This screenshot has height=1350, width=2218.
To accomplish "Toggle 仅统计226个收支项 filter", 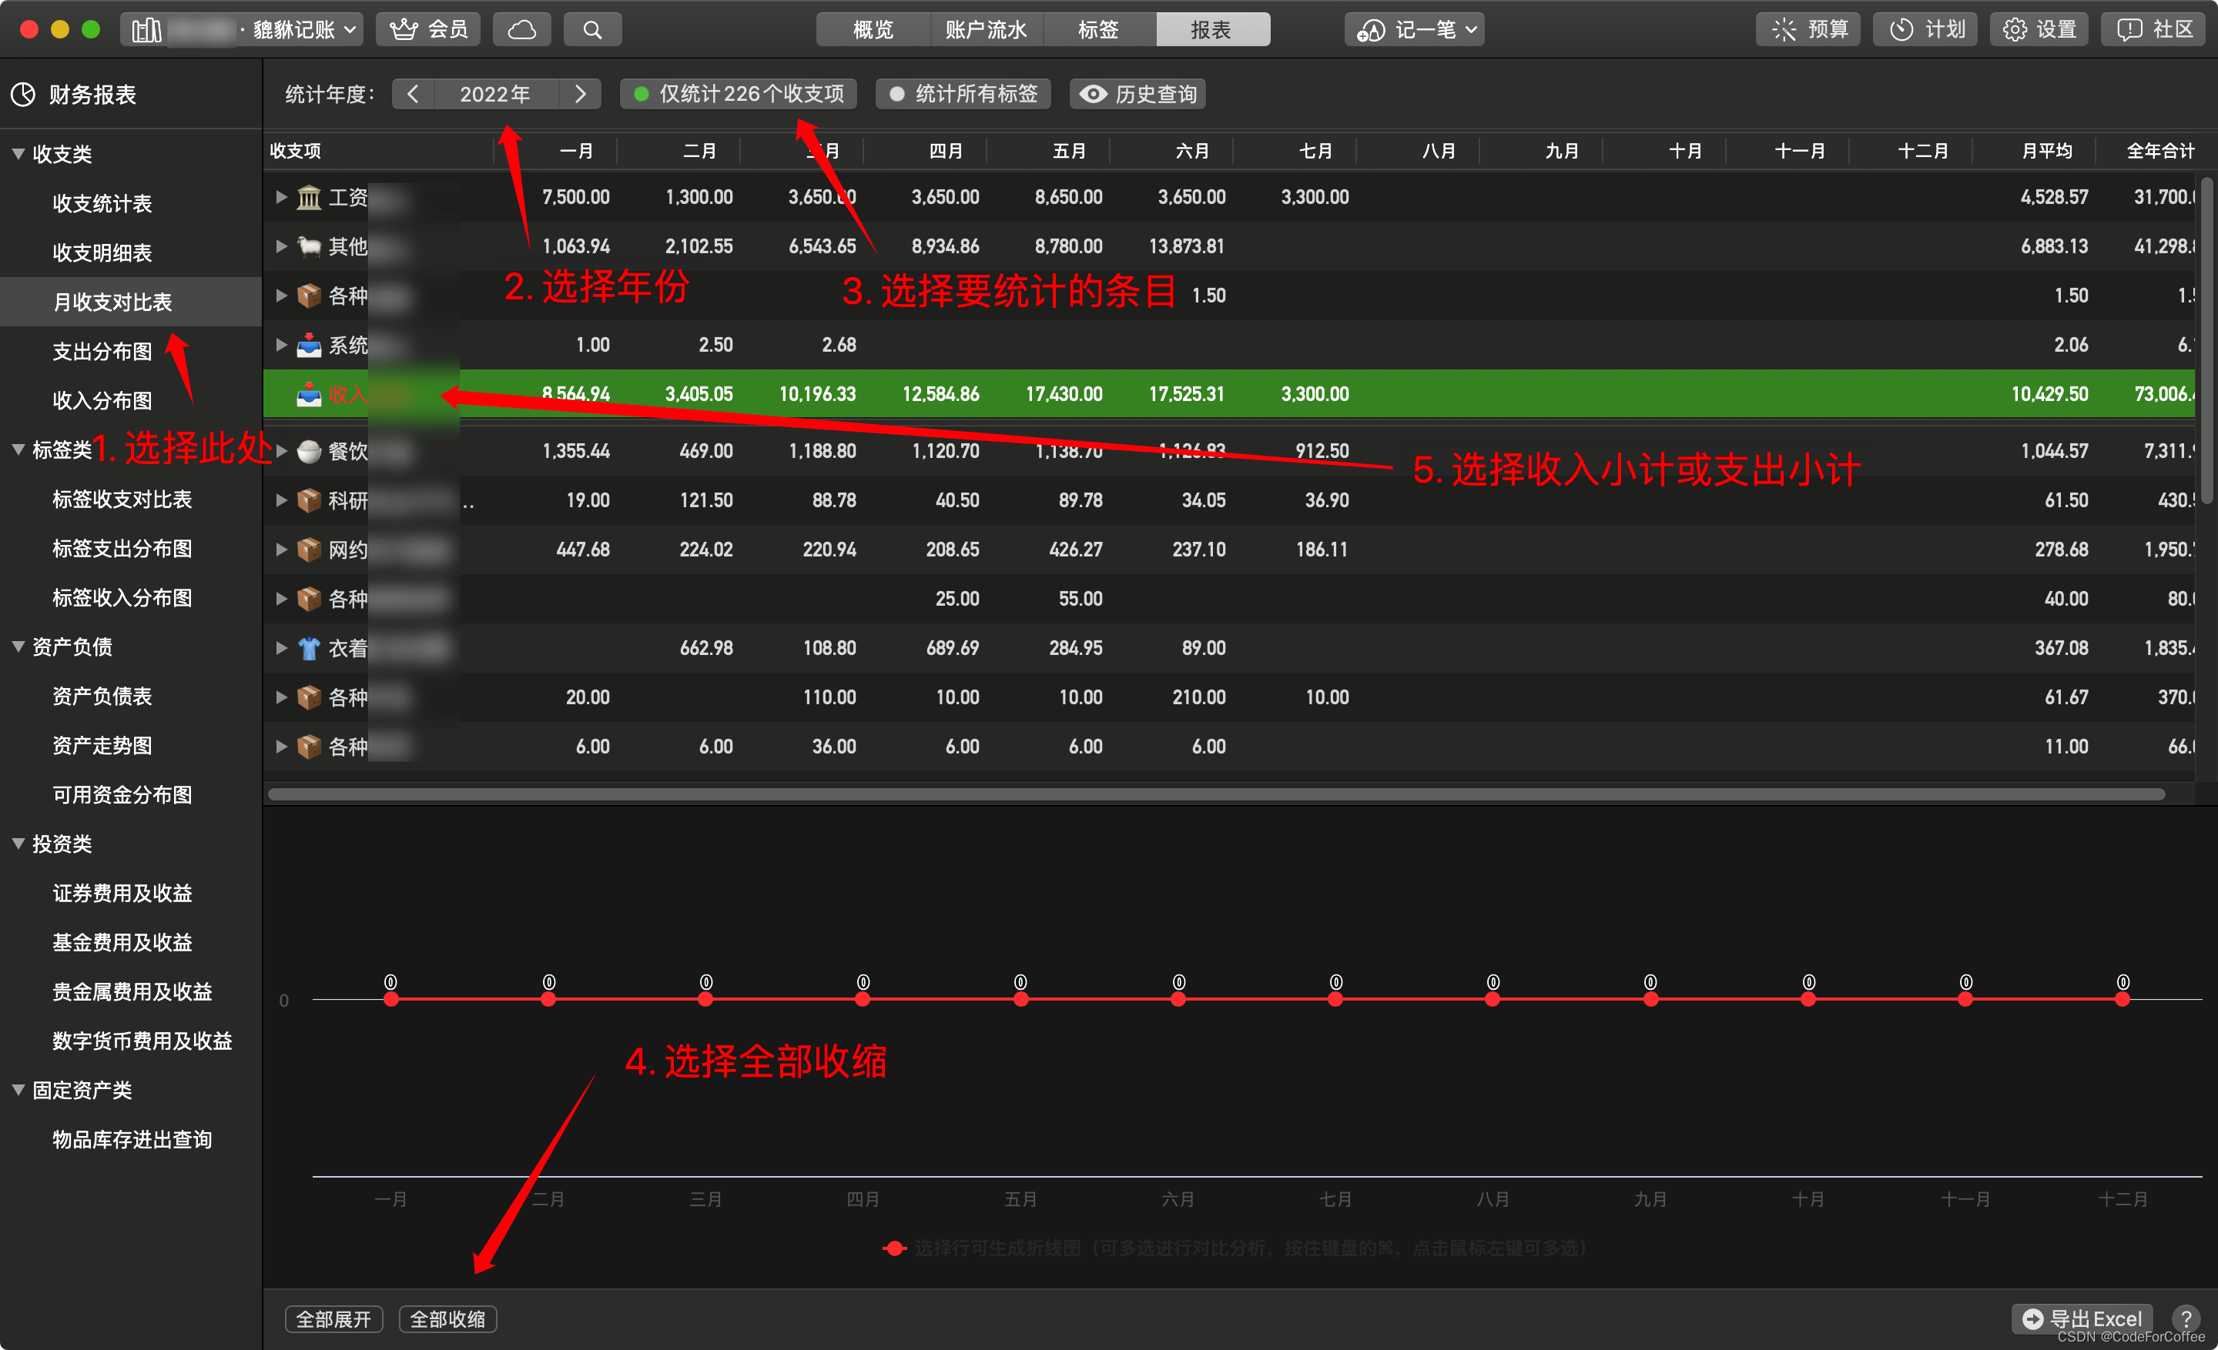I will tap(738, 95).
